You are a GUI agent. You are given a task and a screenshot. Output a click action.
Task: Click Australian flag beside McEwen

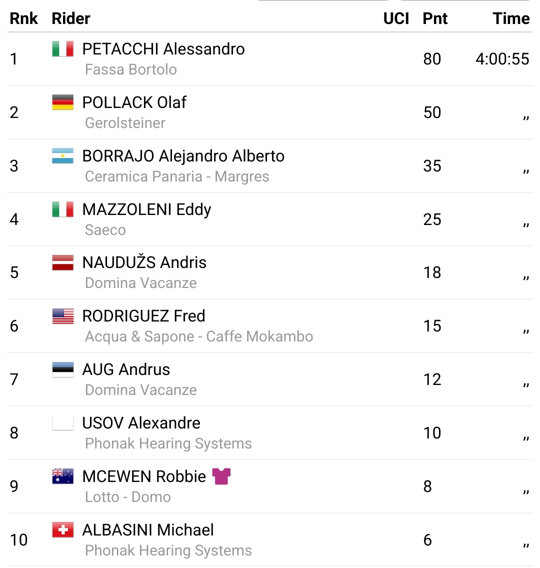click(63, 476)
